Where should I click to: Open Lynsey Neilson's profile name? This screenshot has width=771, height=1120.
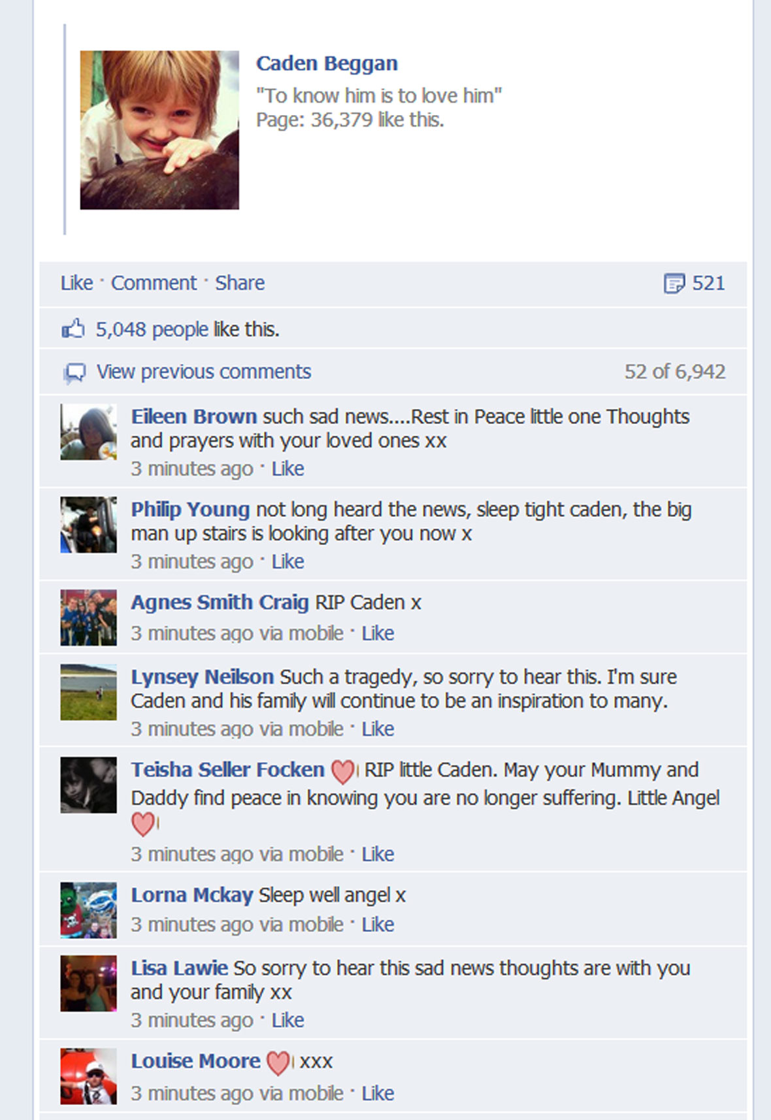click(202, 677)
